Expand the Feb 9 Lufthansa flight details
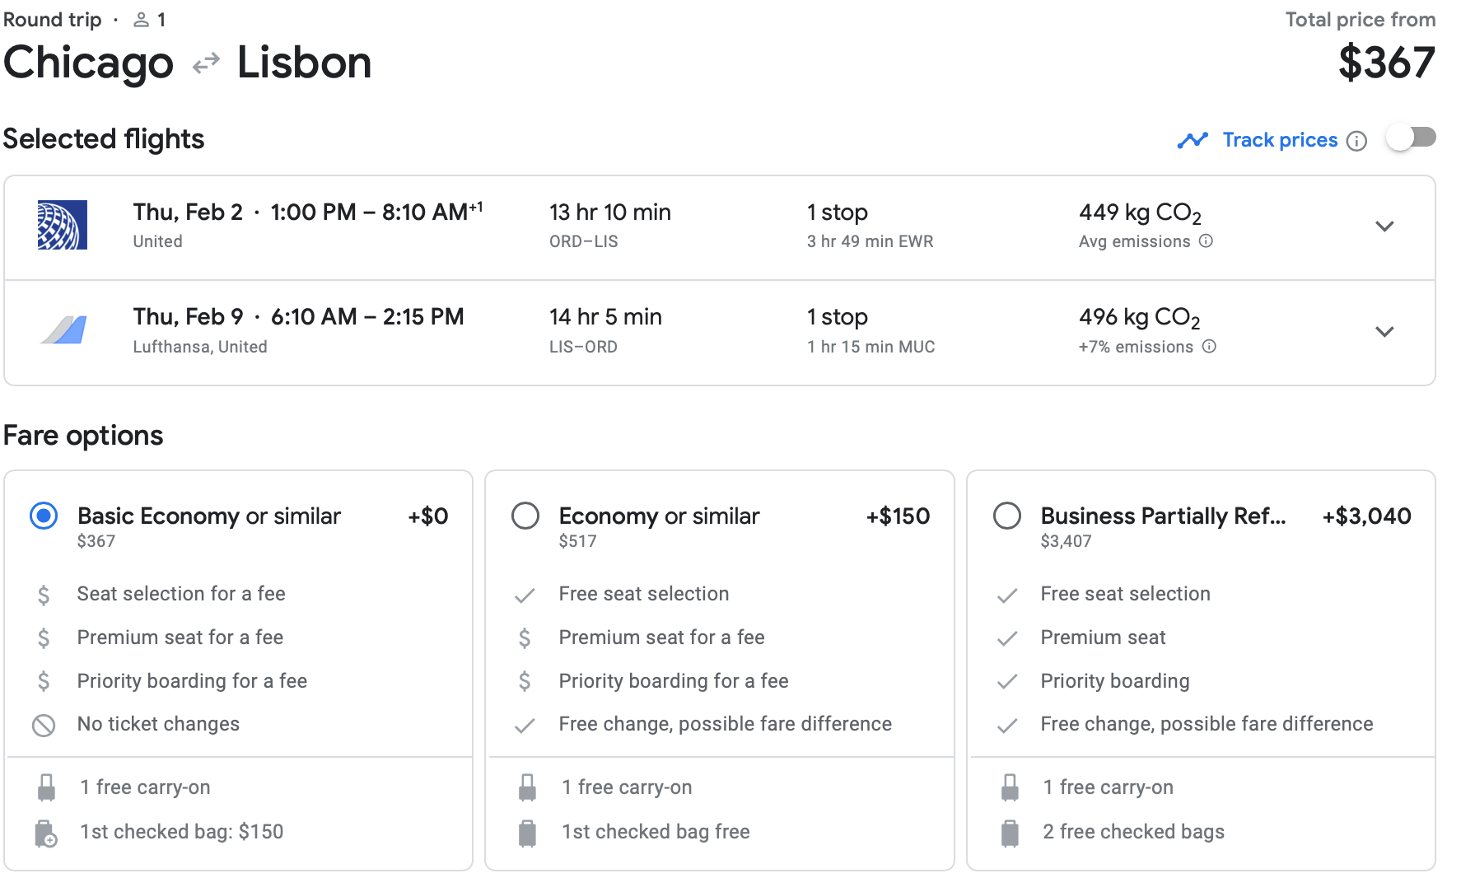This screenshot has height=878, width=1461. click(1384, 332)
